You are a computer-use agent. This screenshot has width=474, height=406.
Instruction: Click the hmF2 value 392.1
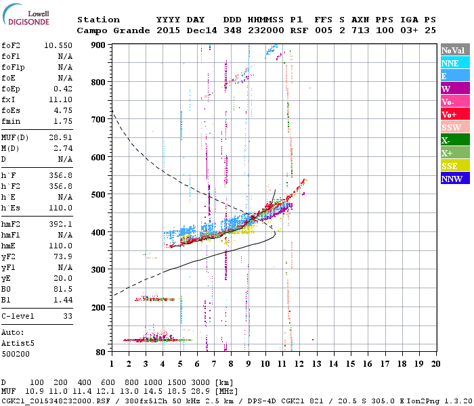[60, 224]
